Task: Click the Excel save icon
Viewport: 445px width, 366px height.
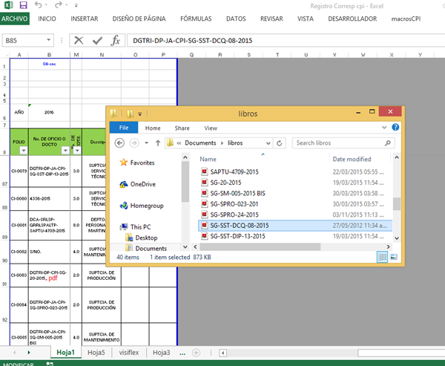Action: click(23, 5)
